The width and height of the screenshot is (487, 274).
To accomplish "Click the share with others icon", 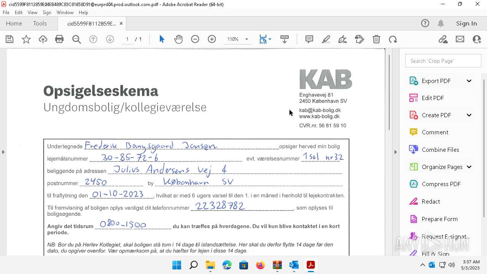I will tap(477, 39).
